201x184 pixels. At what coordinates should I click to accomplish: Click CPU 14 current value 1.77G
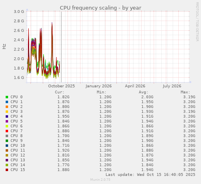[x=63, y=165]
